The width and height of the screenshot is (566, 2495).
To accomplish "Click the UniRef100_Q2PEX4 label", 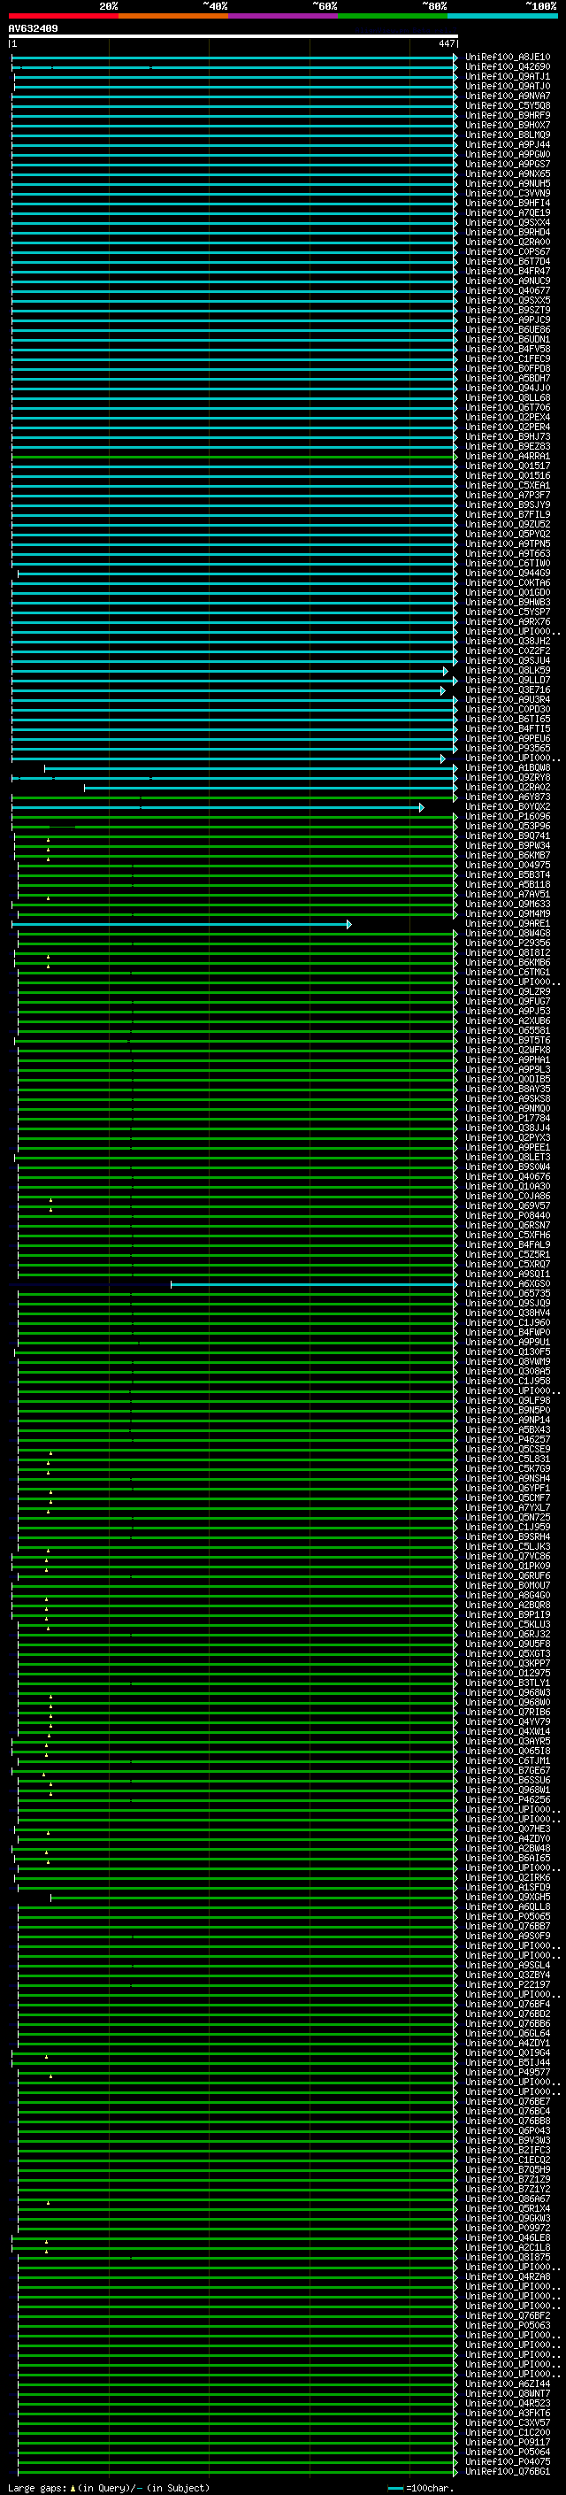I will pos(507,418).
